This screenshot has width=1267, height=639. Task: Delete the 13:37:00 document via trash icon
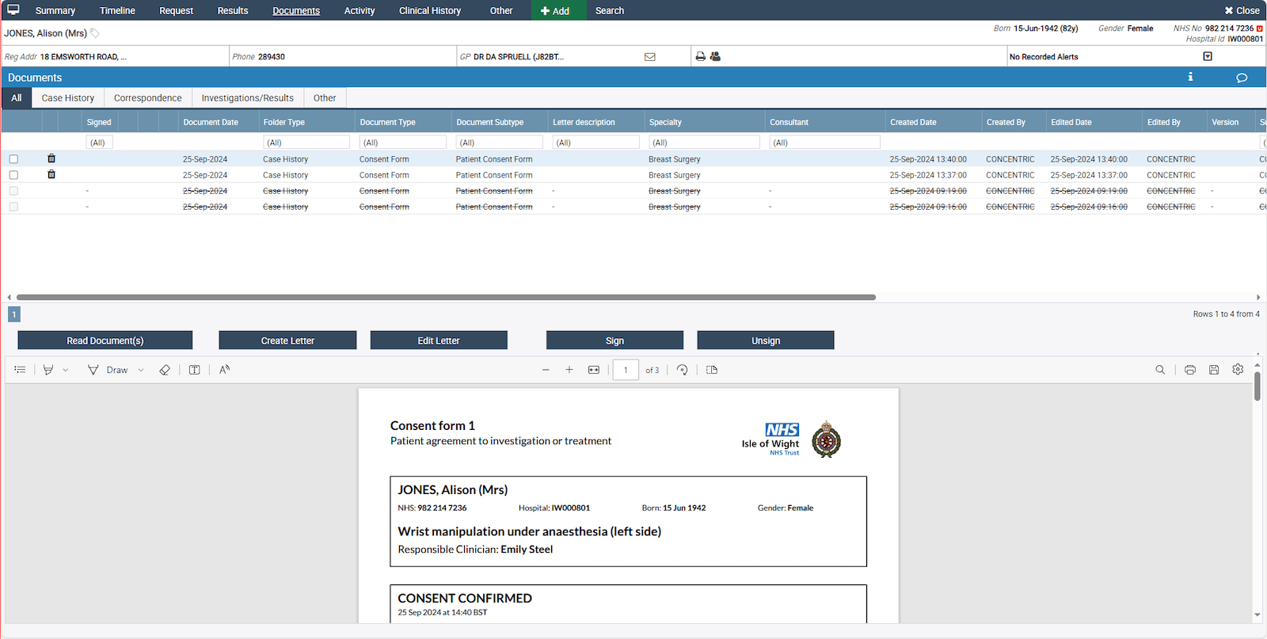[51, 174]
